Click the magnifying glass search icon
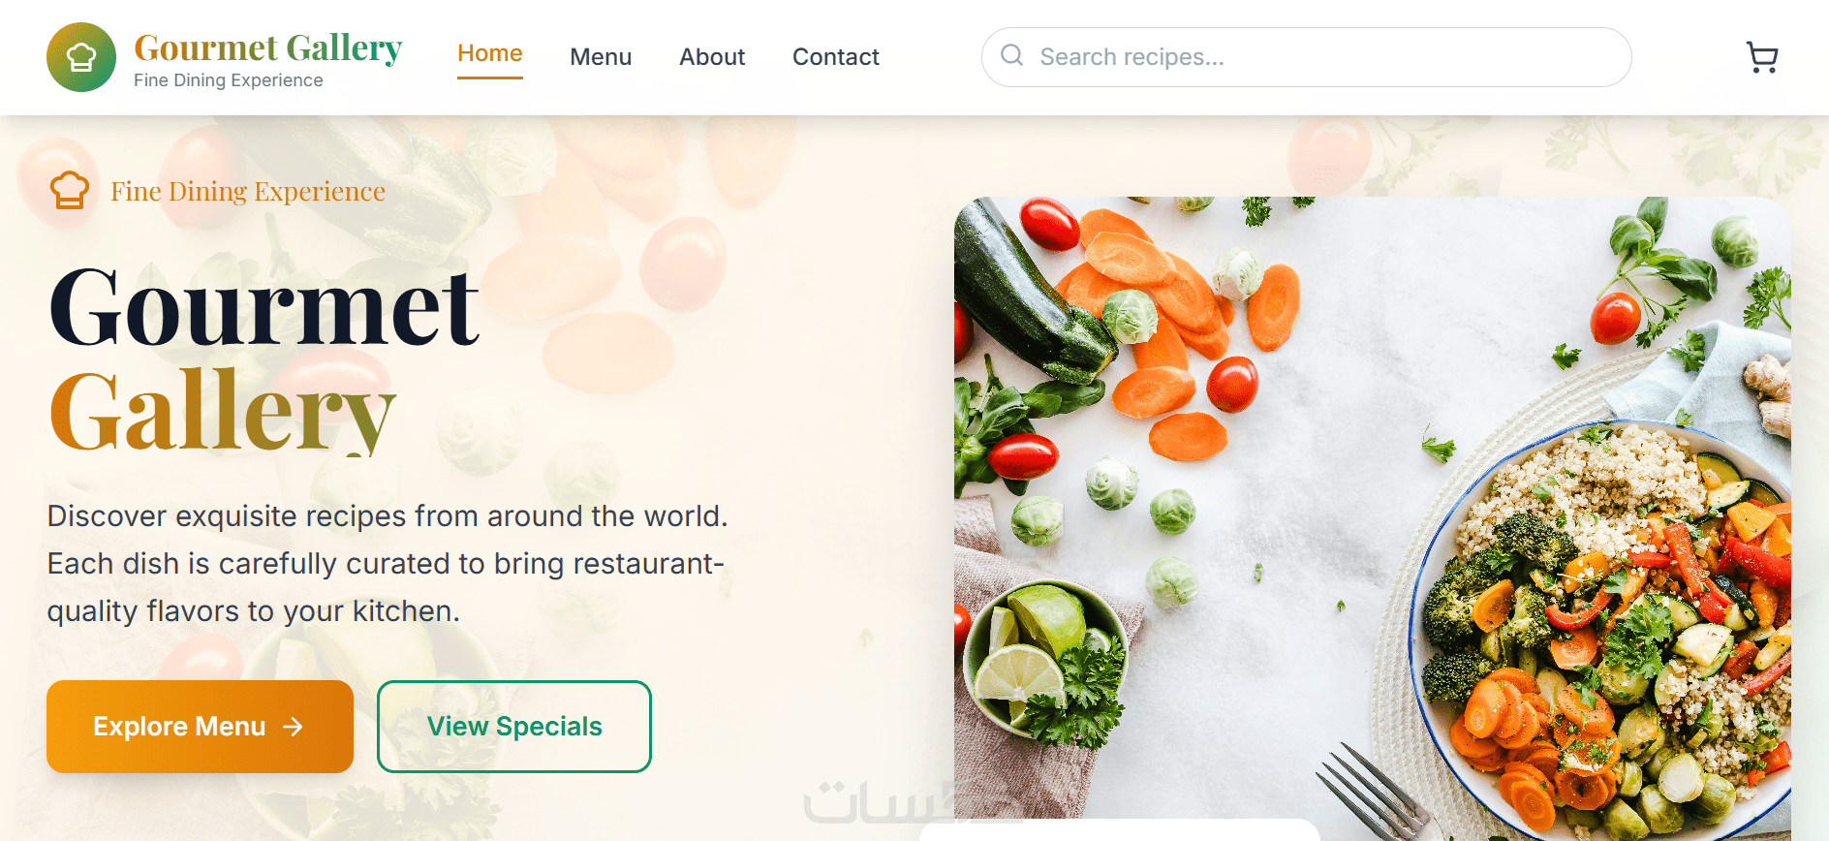 [1011, 55]
